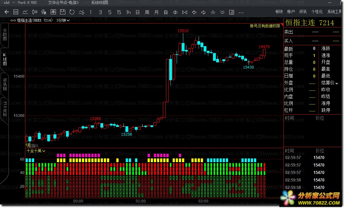
Task: Switch to monthly 月 period
Action: pyautogui.click(x=156, y=12)
